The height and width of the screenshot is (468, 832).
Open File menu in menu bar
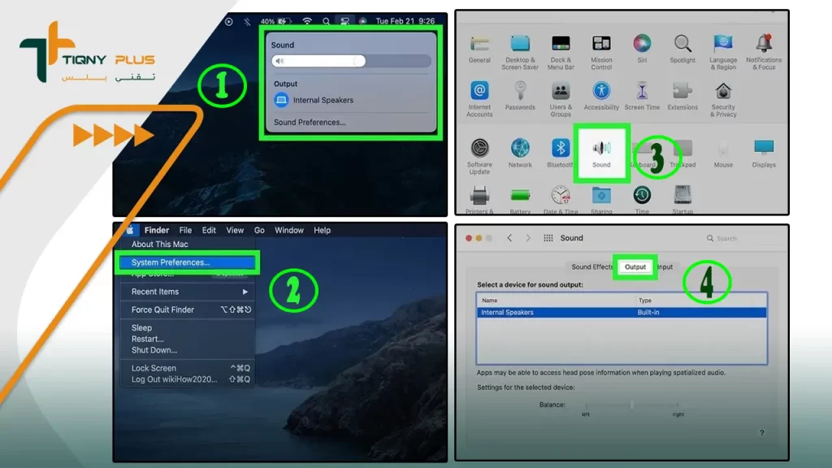click(185, 230)
